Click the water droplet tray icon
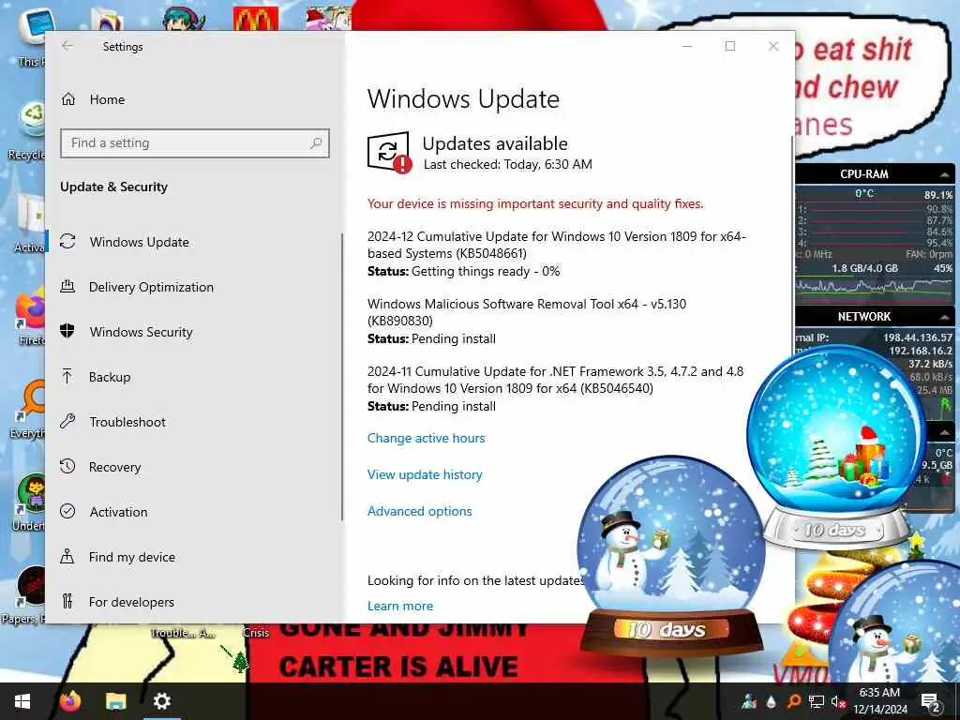Image resolution: width=960 pixels, height=720 pixels. tap(772, 702)
